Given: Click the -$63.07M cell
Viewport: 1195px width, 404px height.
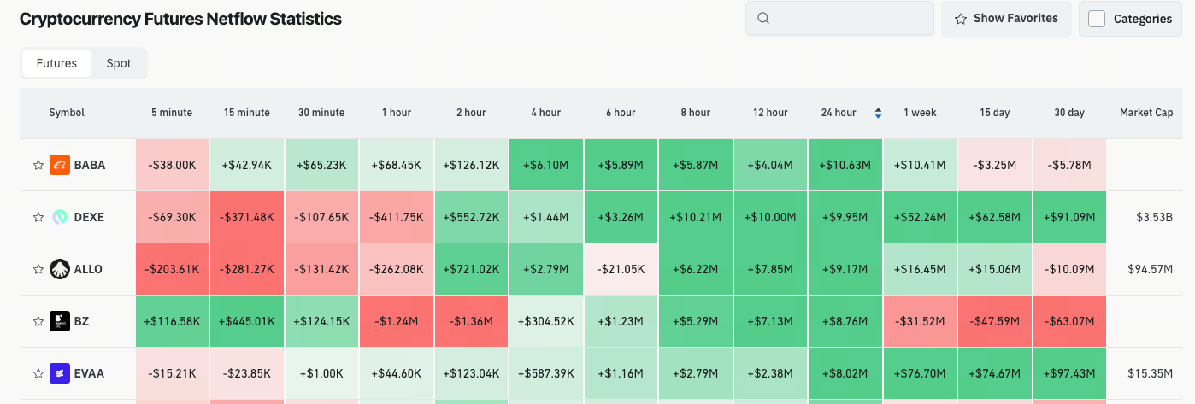Looking at the screenshot, I should pos(1069,321).
